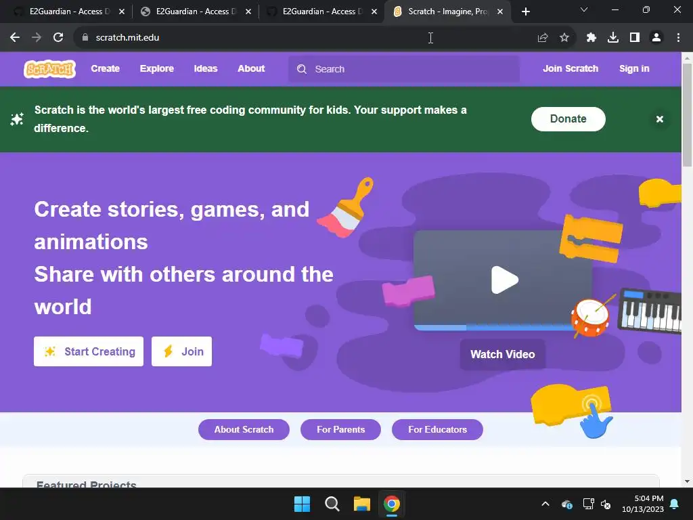The image size is (693, 520).
Task: Close the third E2Guardian tab
Action: click(374, 12)
